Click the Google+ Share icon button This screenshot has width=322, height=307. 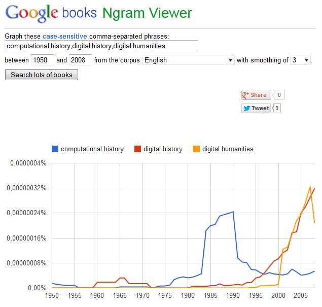(256, 95)
